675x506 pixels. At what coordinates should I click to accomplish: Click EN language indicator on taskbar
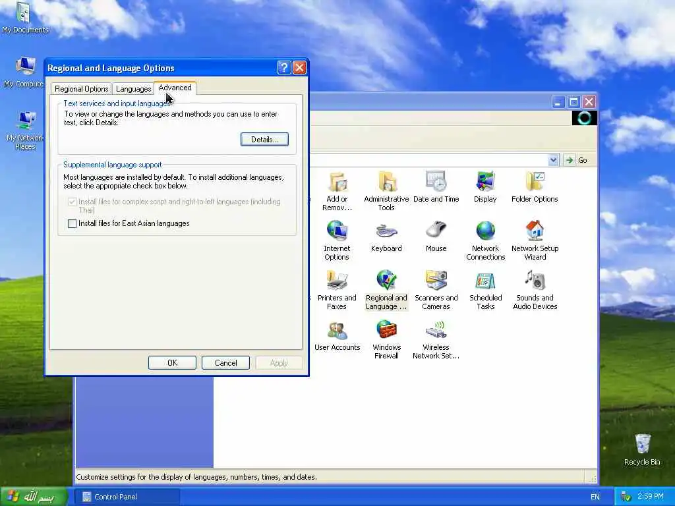[595, 497]
